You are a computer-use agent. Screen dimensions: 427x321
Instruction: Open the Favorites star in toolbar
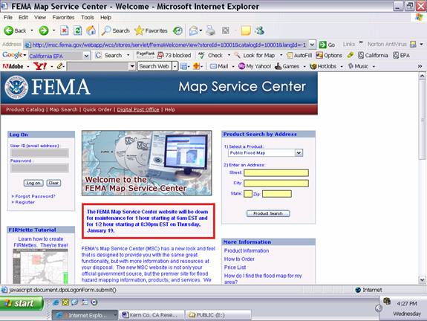click(x=151, y=30)
